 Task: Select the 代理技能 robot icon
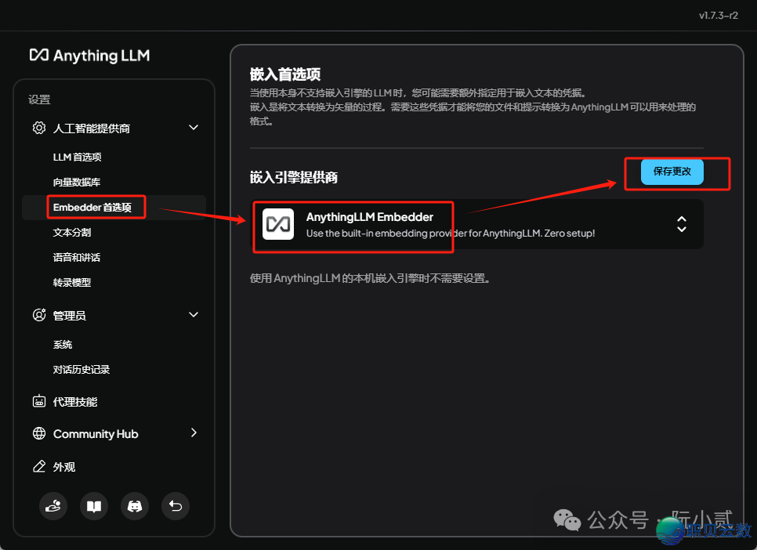point(39,400)
